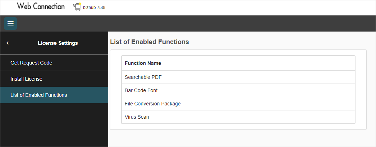376x147 pixels.
Task: Go back using the left chevron
Action: [x=8, y=43]
